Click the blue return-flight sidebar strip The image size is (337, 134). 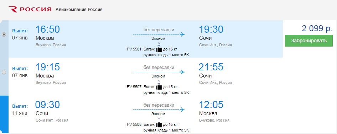4,114
